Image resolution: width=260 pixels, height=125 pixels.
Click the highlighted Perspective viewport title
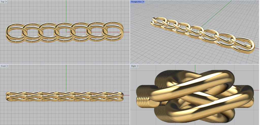coord(136,2)
